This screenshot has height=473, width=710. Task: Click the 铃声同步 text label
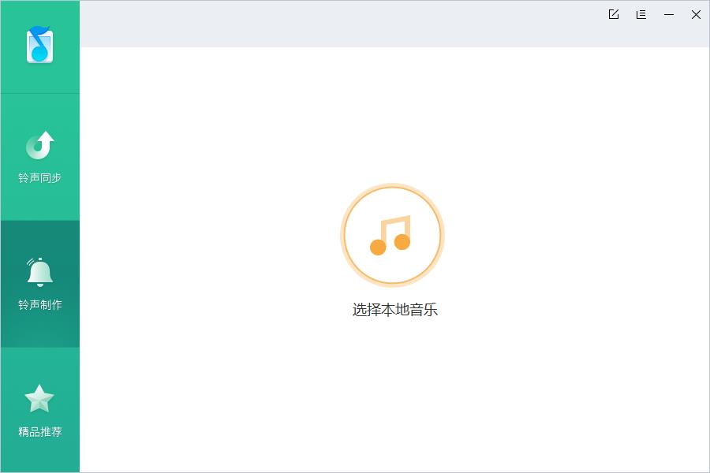pos(40,178)
